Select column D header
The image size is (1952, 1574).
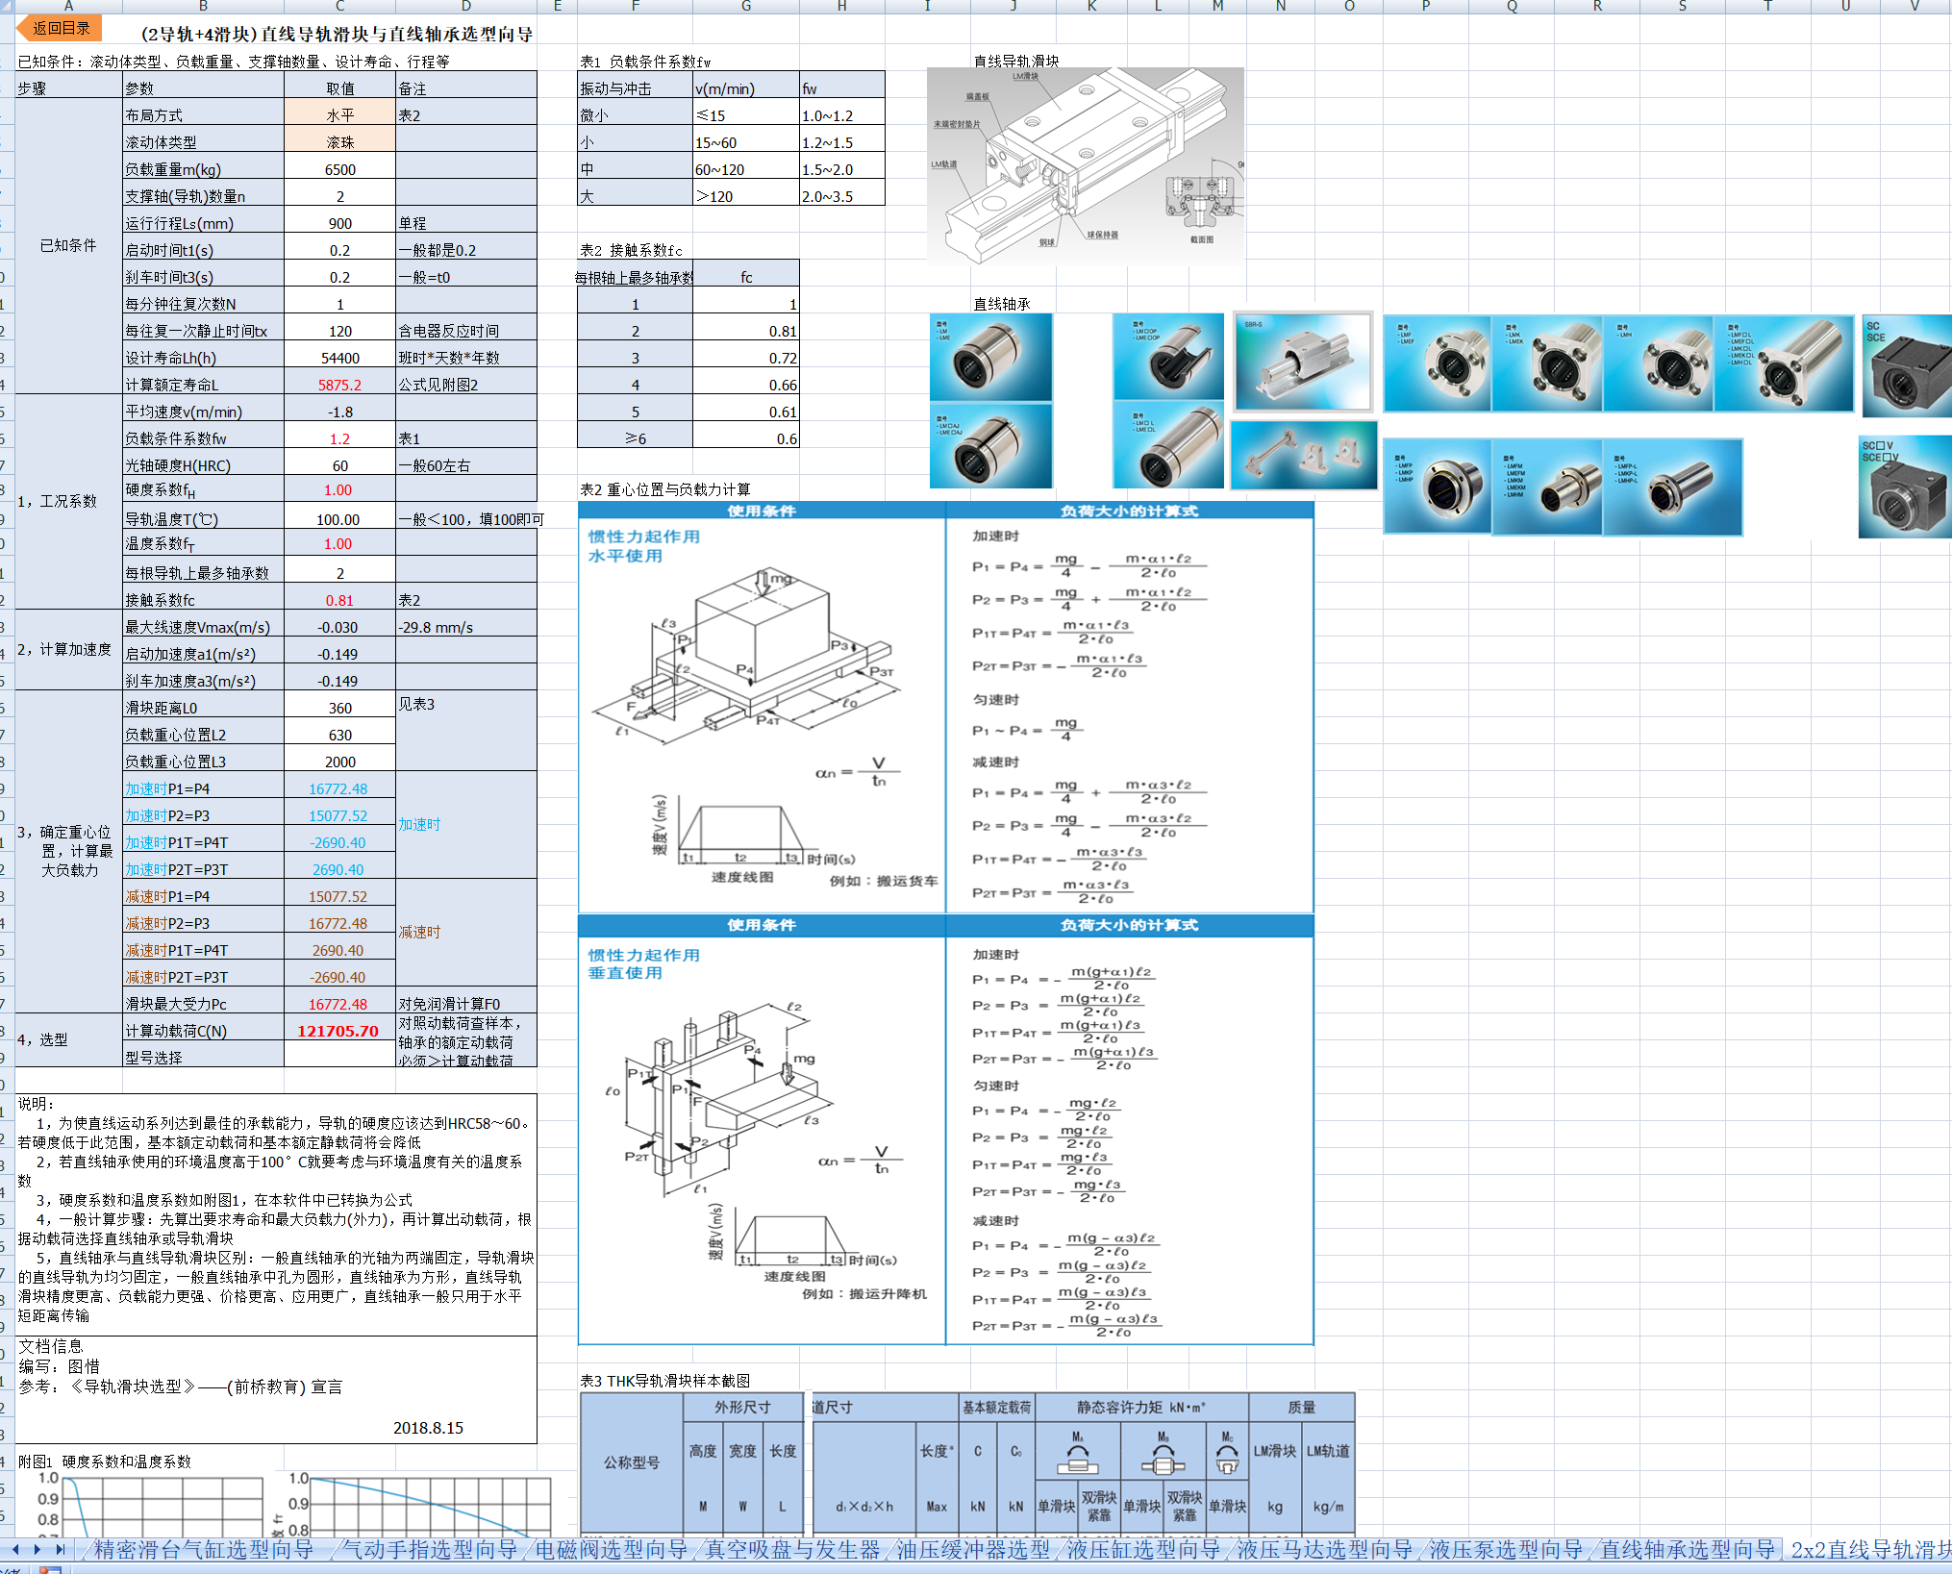466,6
